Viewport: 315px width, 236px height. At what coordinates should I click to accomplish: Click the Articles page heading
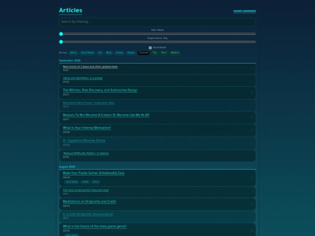pos(71,10)
